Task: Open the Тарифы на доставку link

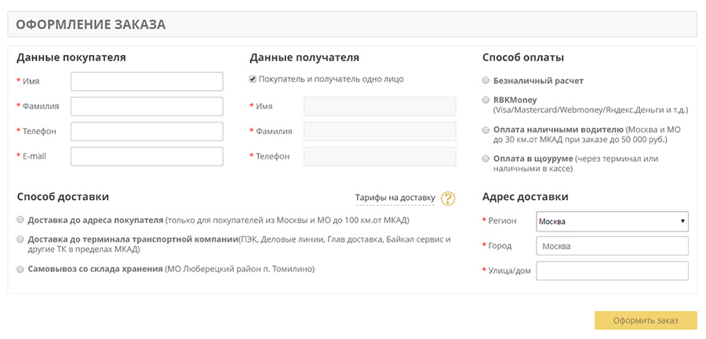Action: (x=395, y=198)
